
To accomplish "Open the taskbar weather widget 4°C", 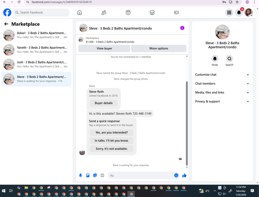I will click(x=204, y=191).
